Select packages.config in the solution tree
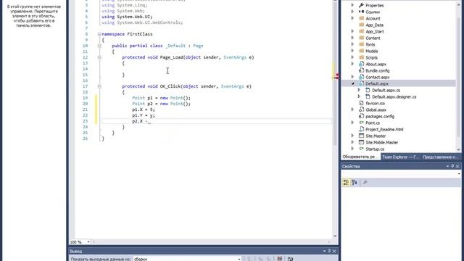464x261 pixels. click(380, 116)
